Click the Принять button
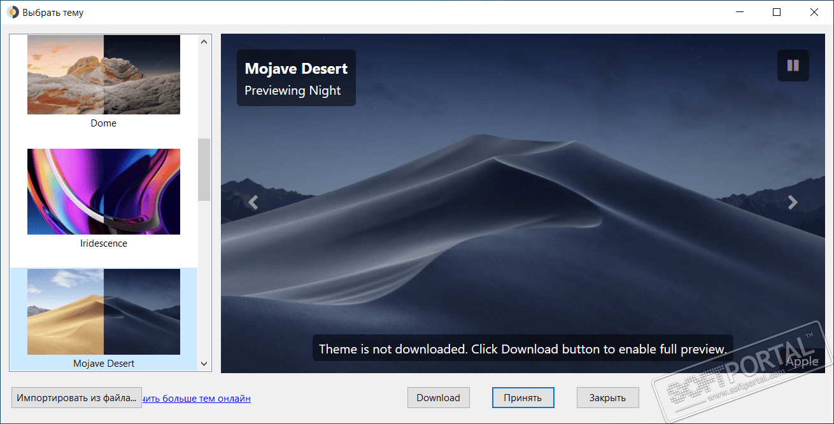The height and width of the screenshot is (424, 834). (523, 398)
